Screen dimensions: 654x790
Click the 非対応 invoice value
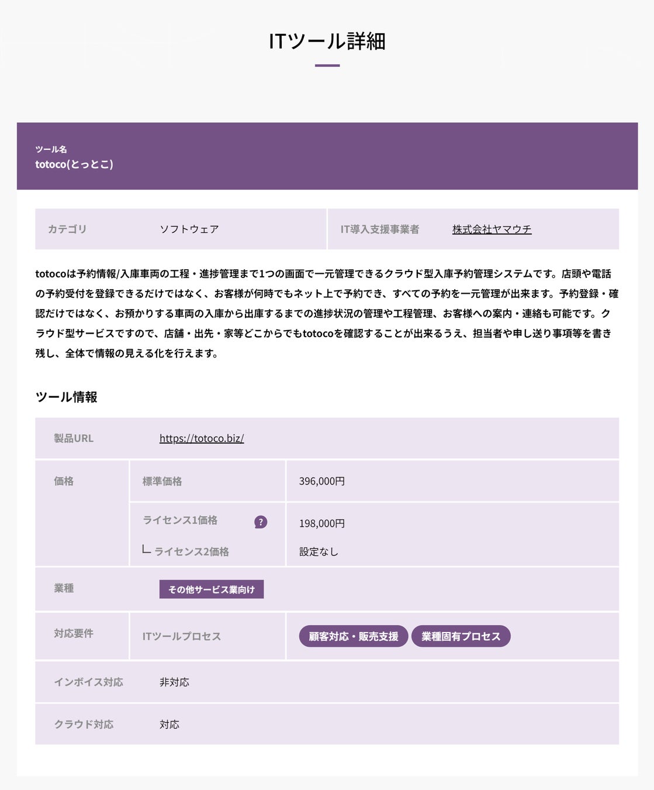[174, 682]
